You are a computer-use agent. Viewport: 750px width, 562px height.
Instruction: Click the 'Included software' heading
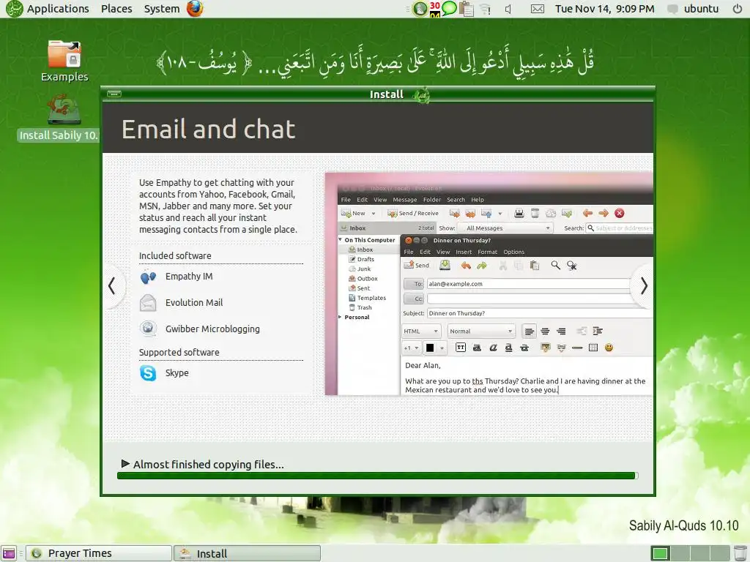click(x=175, y=255)
